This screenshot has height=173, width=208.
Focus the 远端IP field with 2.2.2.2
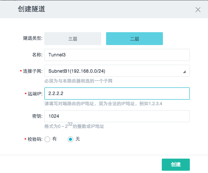point(117,94)
